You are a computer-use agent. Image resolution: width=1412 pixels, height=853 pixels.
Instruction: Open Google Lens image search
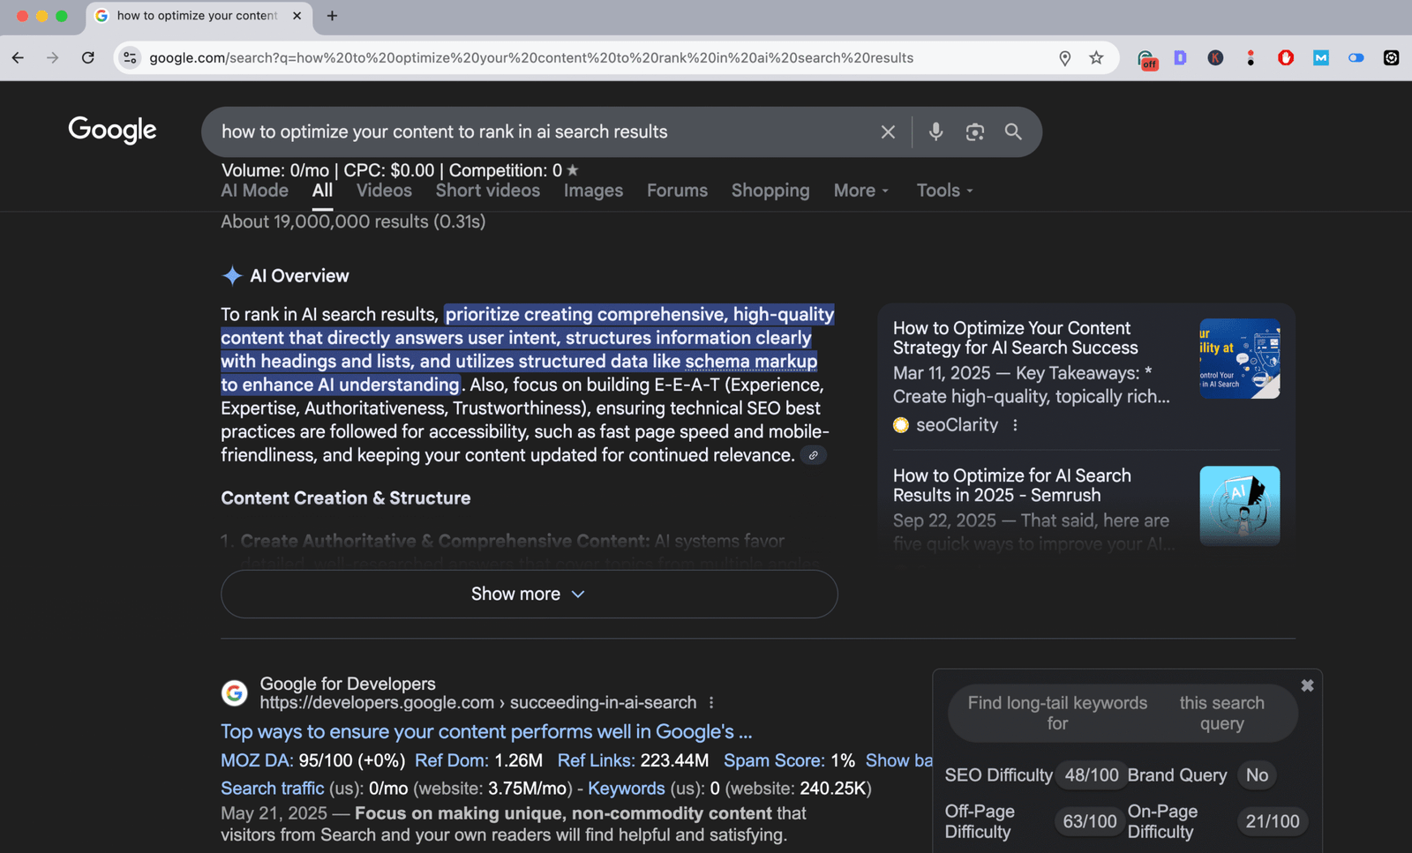(x=974, y=131)
